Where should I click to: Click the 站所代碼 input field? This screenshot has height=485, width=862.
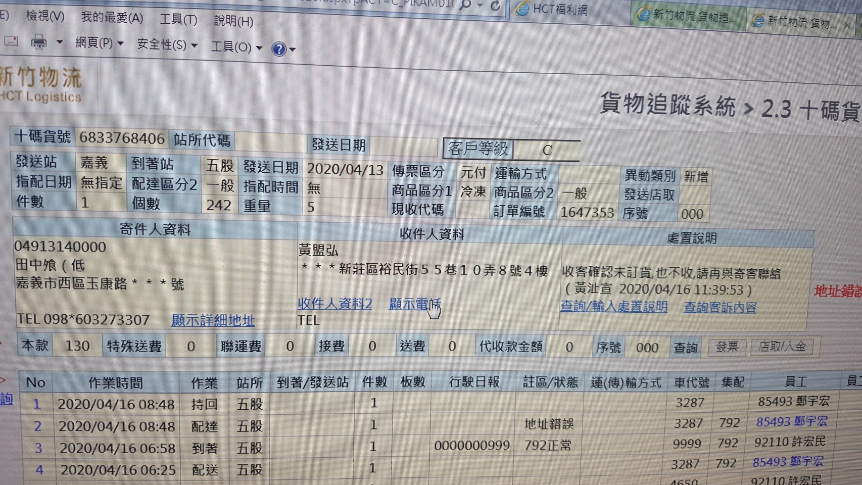[271, 141]
